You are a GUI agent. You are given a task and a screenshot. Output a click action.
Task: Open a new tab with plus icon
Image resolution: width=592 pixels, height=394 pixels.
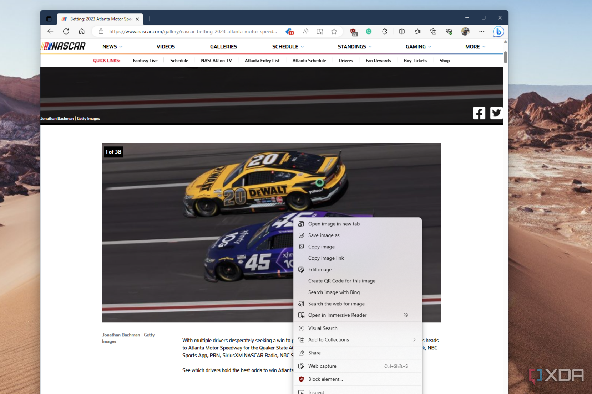coord(149,19)
